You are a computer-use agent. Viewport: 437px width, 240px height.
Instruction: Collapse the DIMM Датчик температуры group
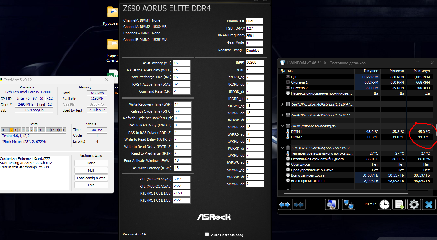pos(282,126)
